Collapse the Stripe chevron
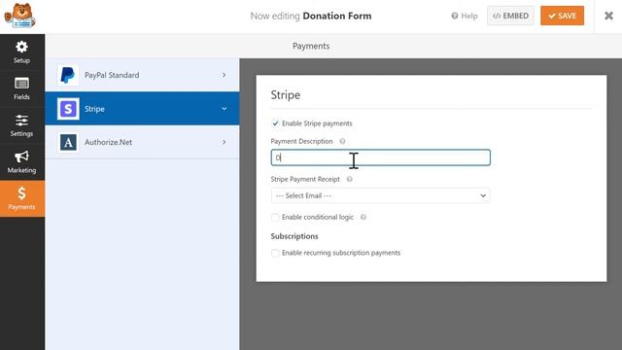622x350 pixels. coord(225,109)
